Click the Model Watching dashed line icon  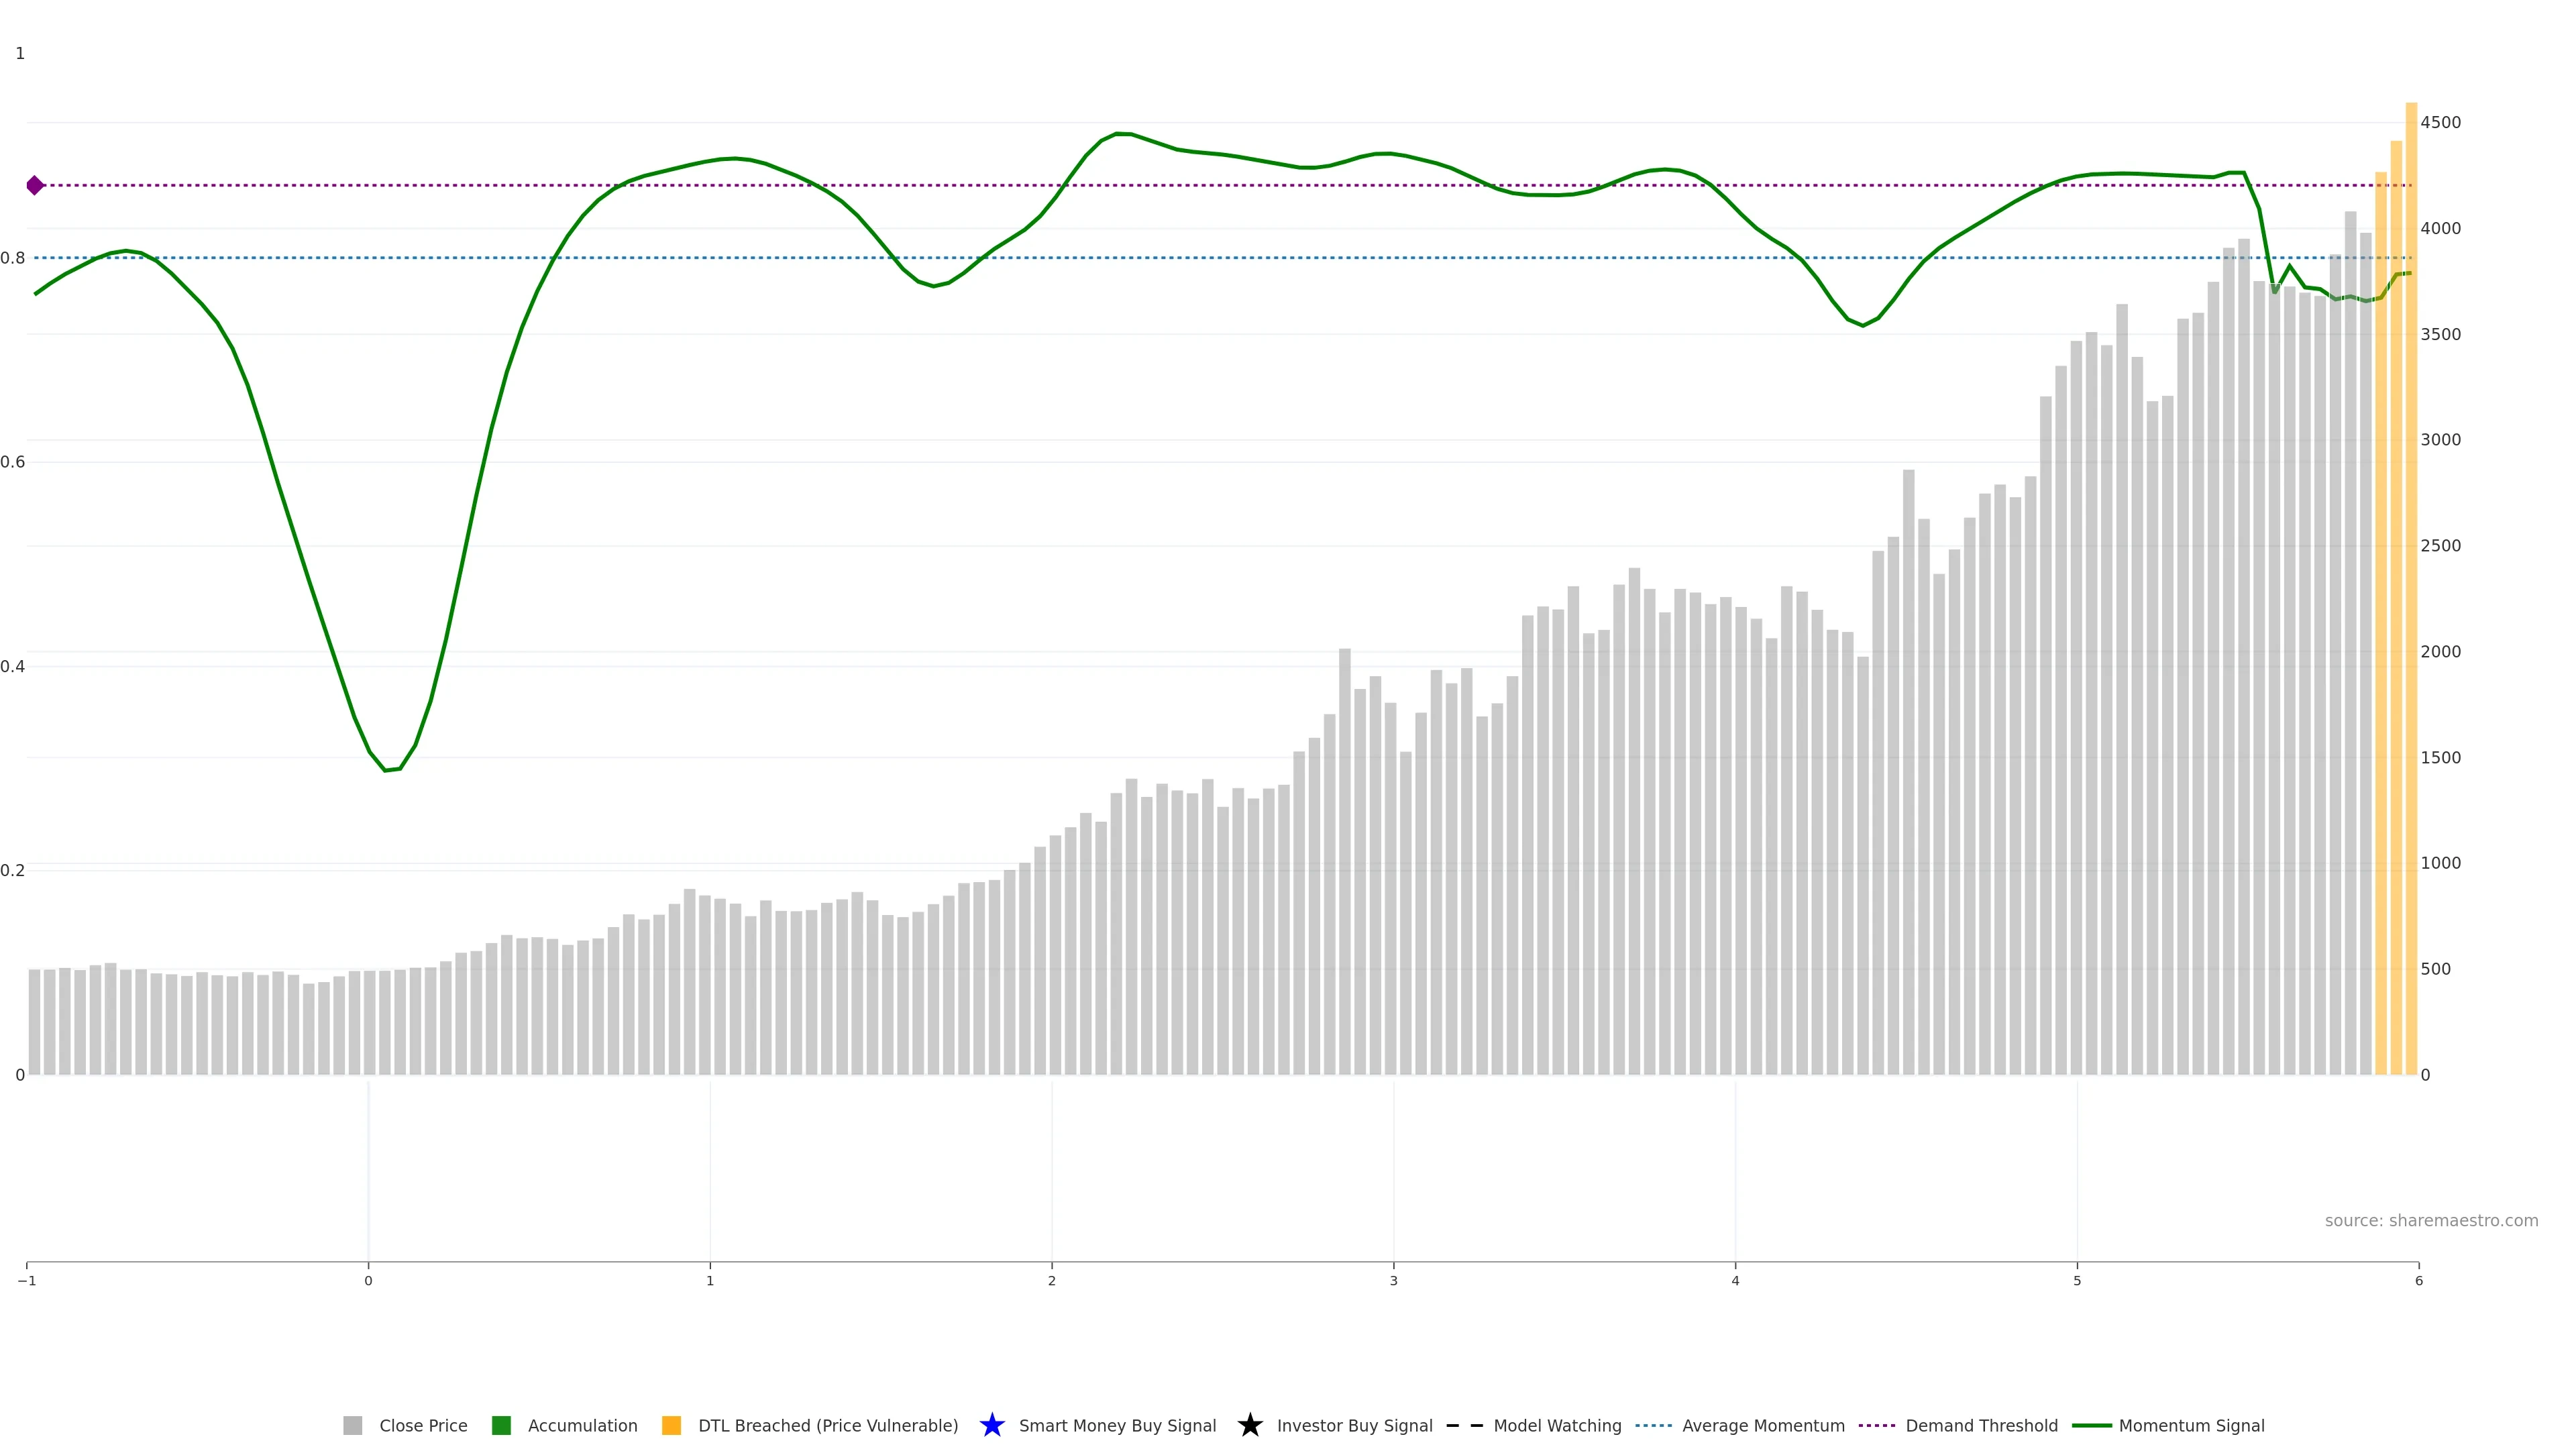tap(1464, 1425)
